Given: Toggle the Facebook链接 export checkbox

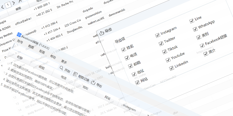Looking at the screenshot, I should pyautogui.click(x=202, y=46).
